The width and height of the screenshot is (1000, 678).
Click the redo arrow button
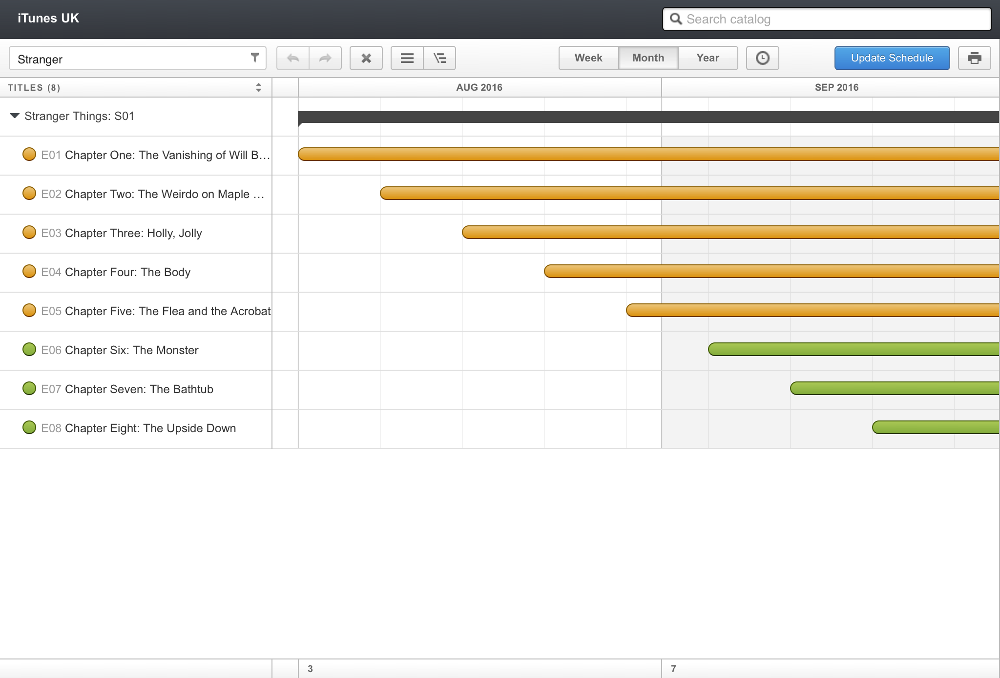pyautogui.click(x=325, y=59)
